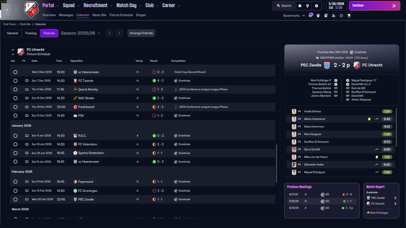Switch to the Messages tab

66,15
